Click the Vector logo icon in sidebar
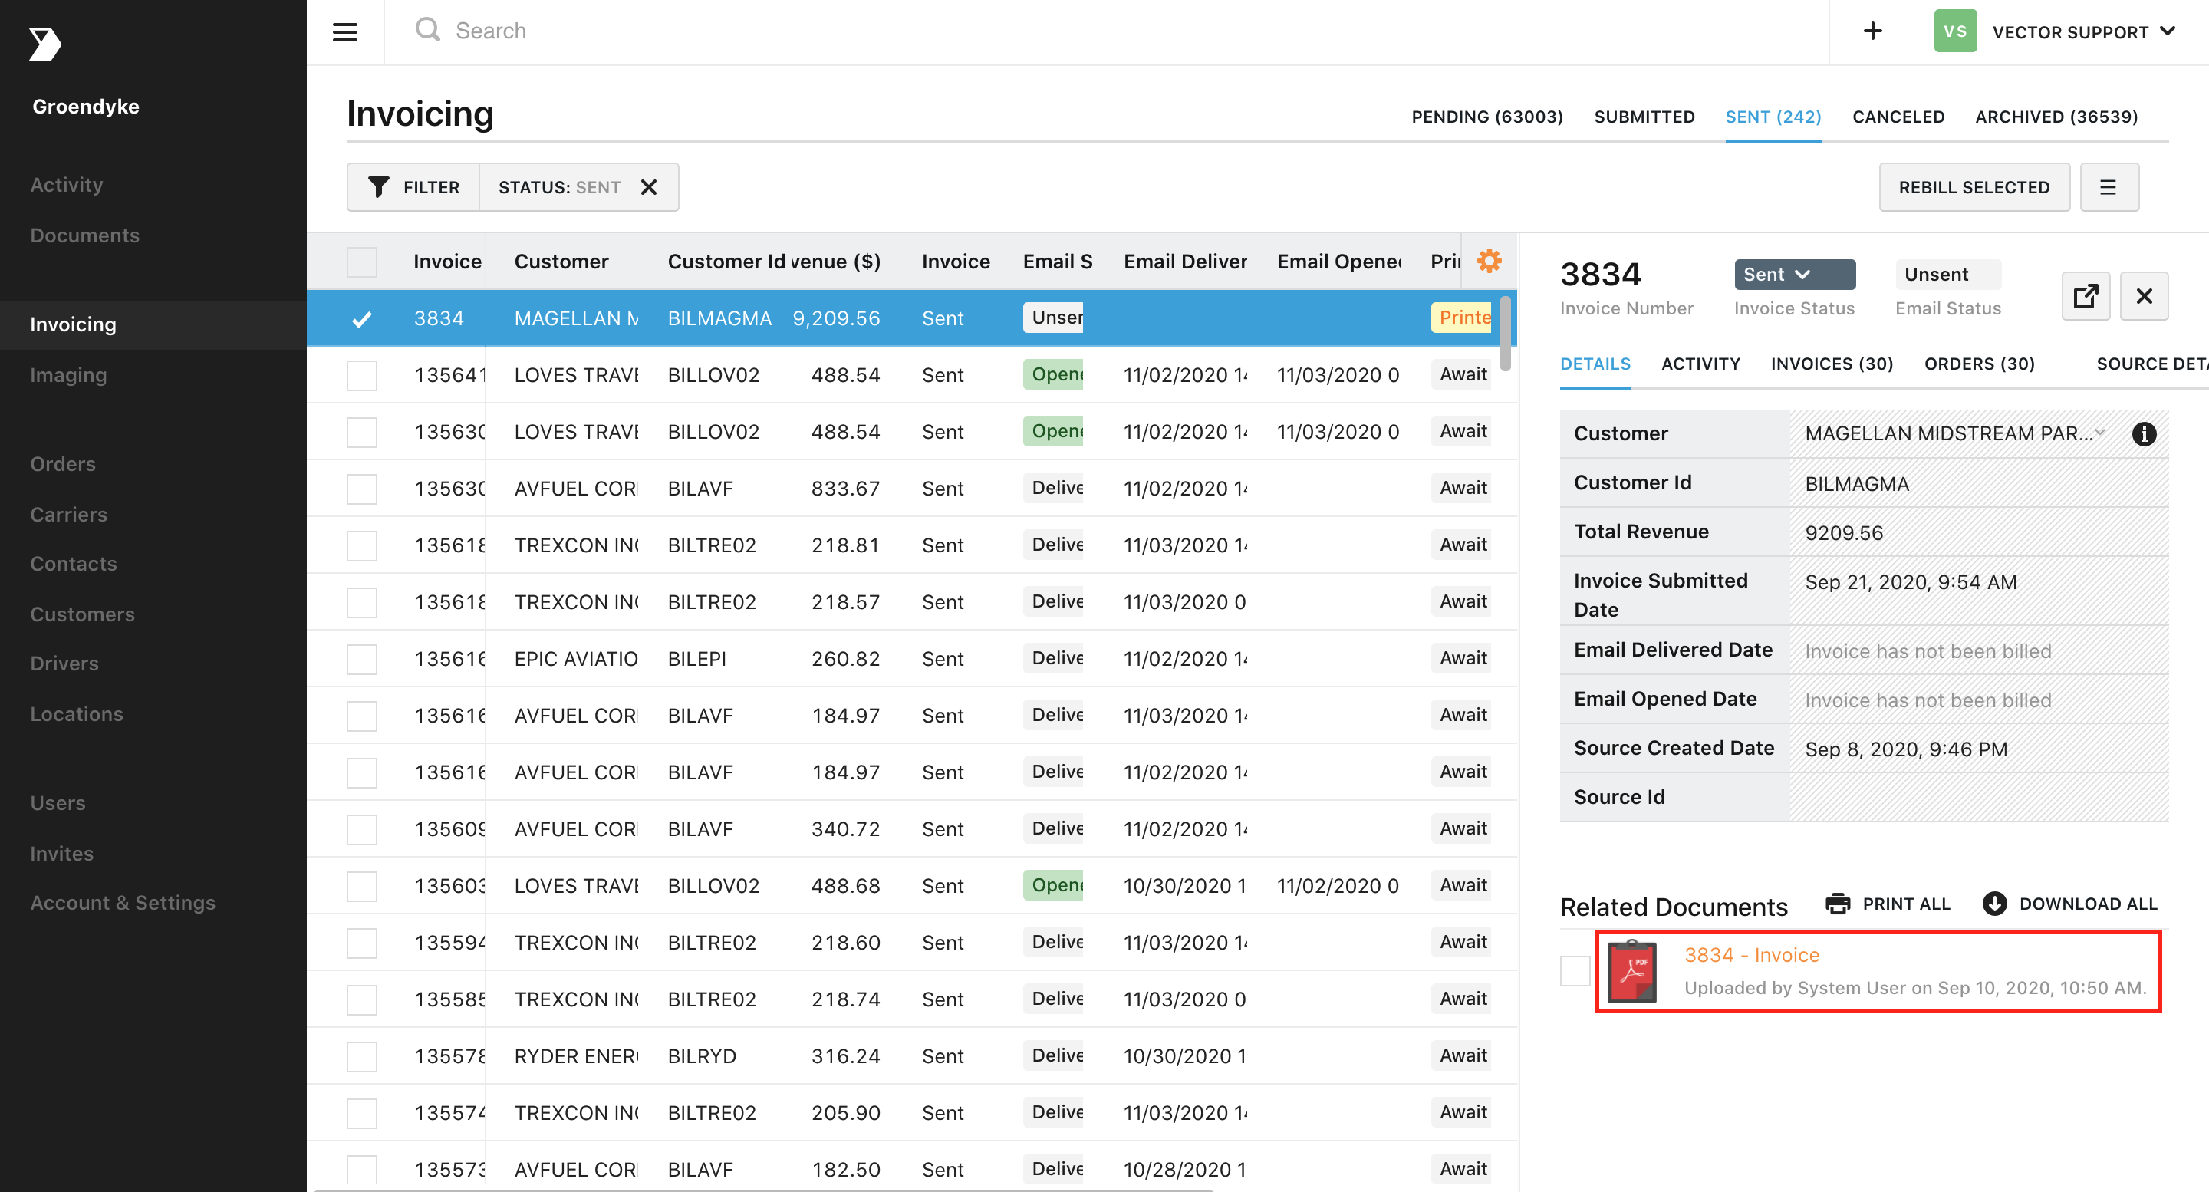The image size is (2209, 1192). [x=44, y=44]
